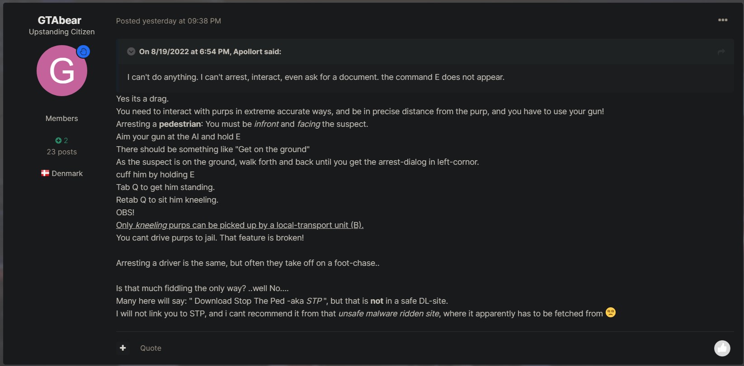
Task: Click the plus multi-quote icon
Action: click(x=123, y=348)
